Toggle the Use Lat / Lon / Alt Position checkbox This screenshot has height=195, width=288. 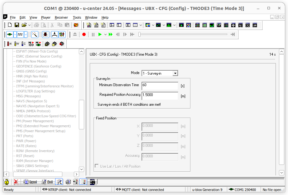click(x=97, y=166)
